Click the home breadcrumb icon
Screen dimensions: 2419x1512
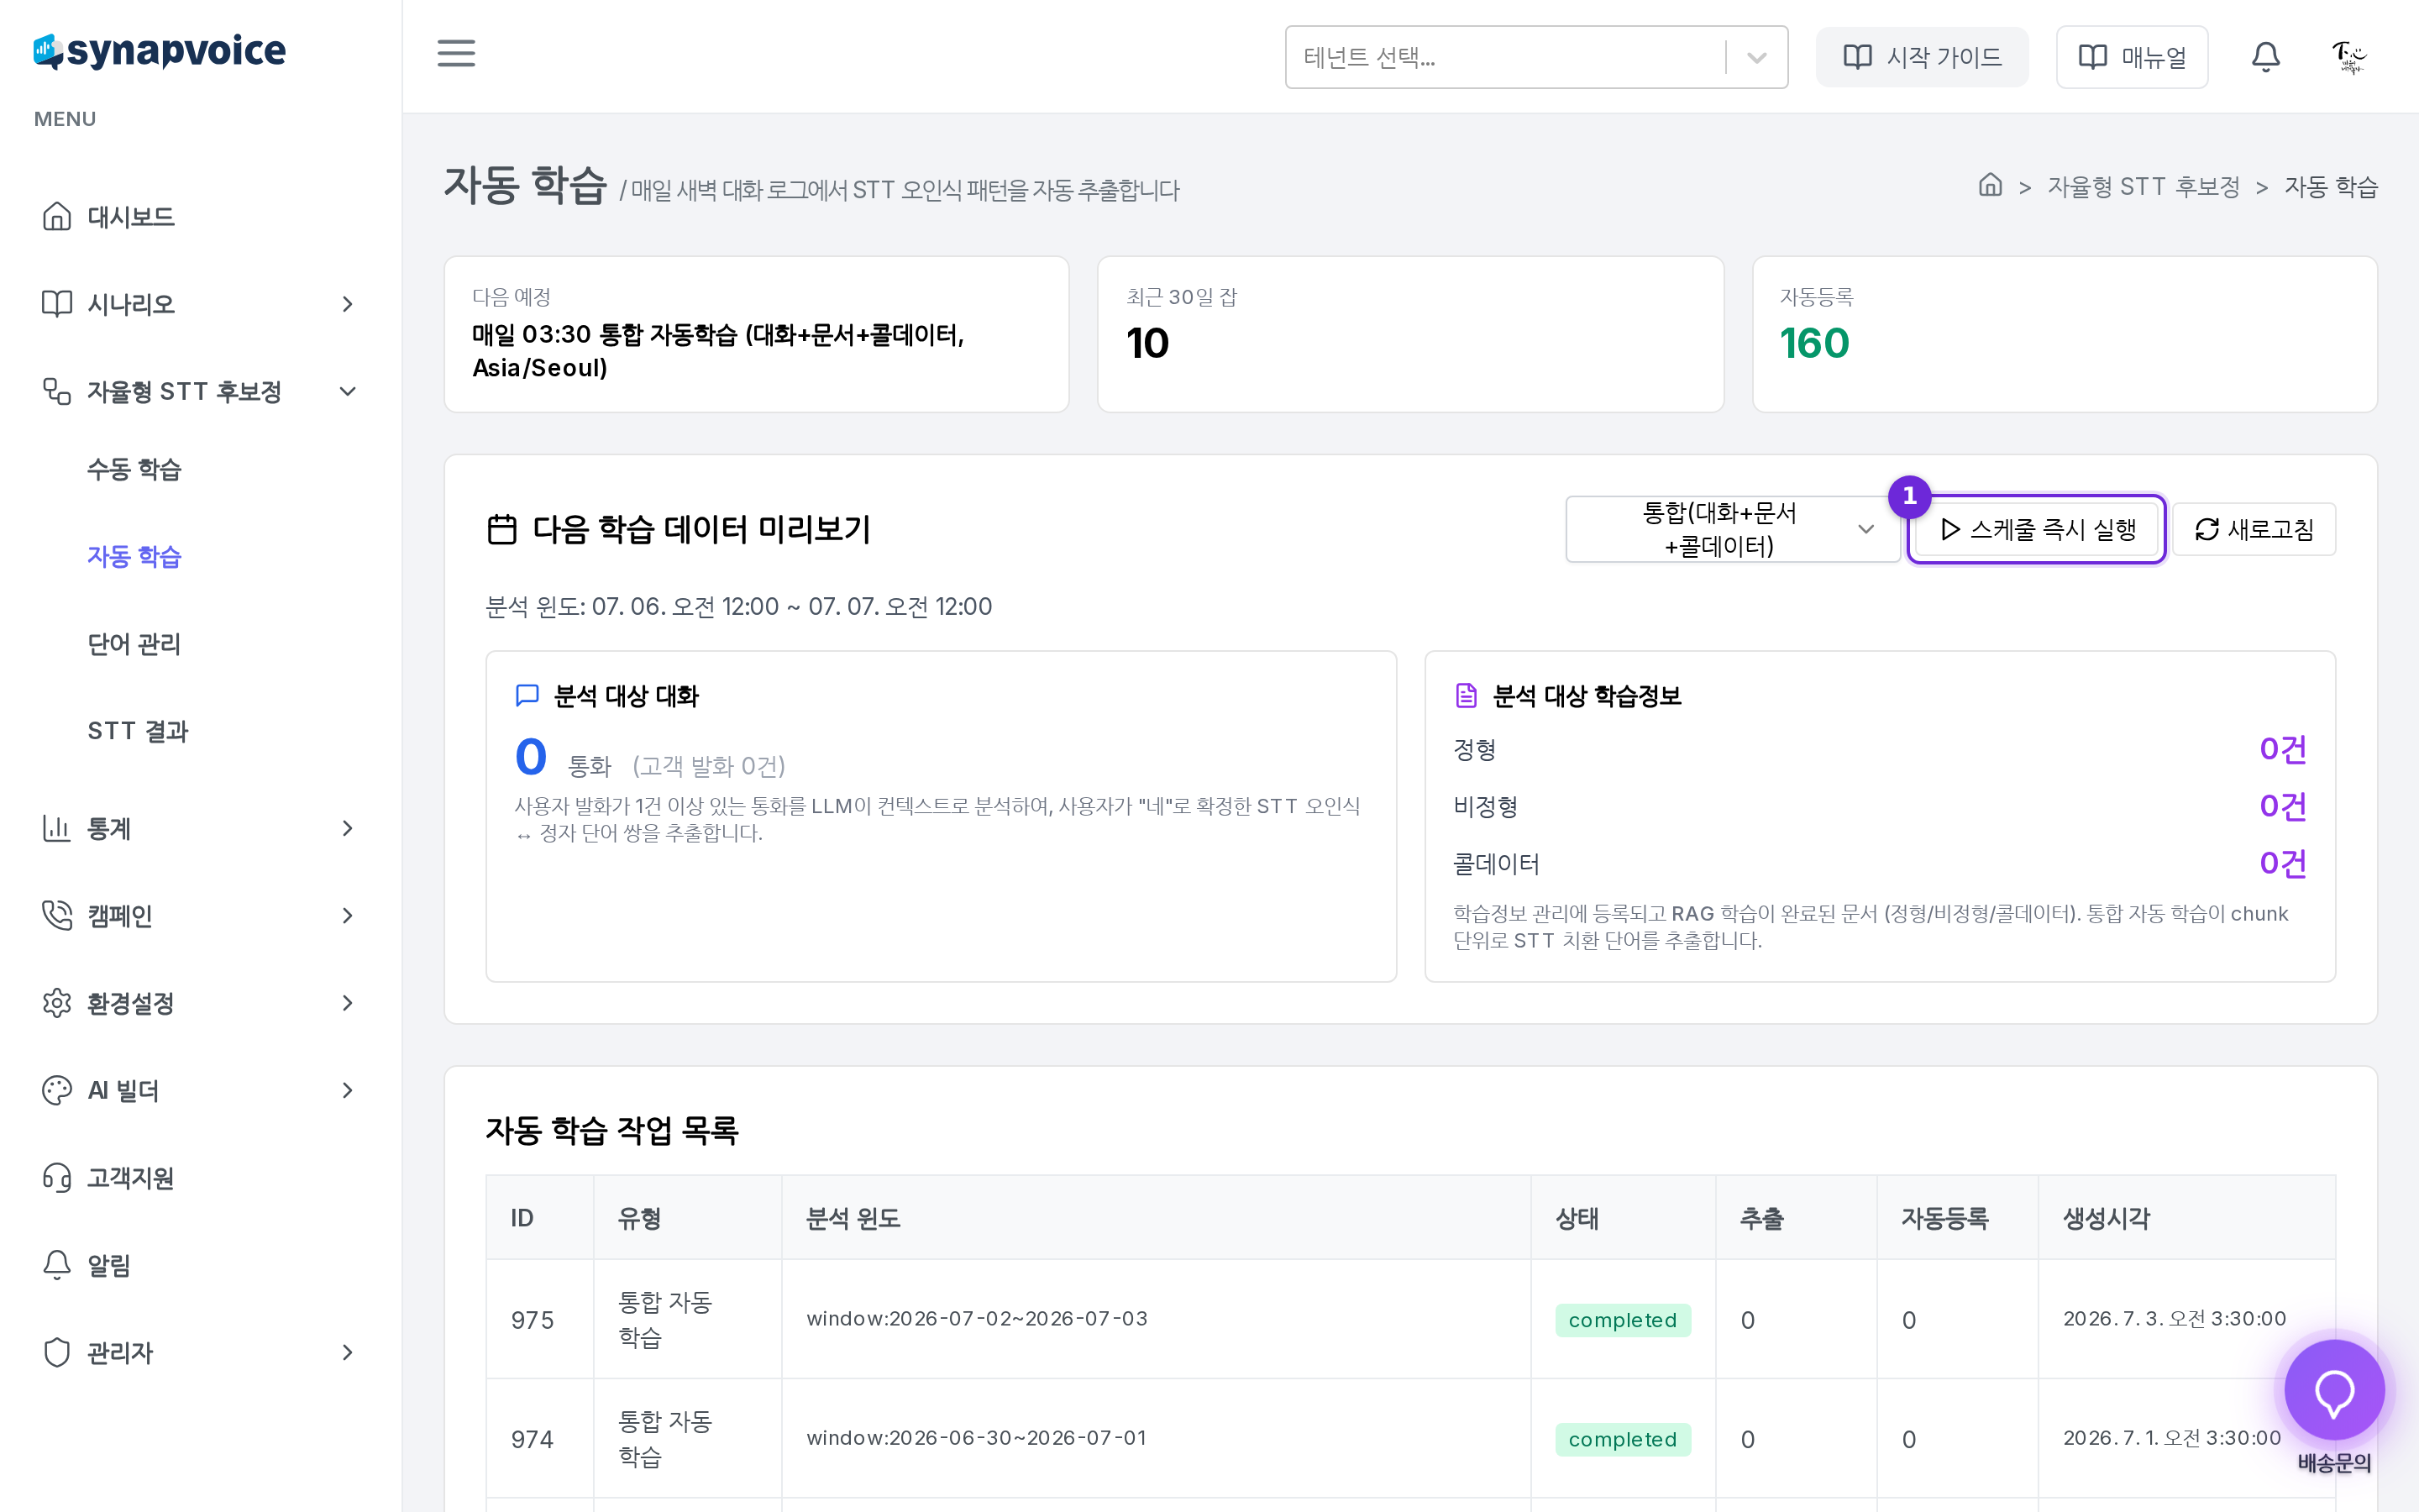click(x=1990, y=185)
